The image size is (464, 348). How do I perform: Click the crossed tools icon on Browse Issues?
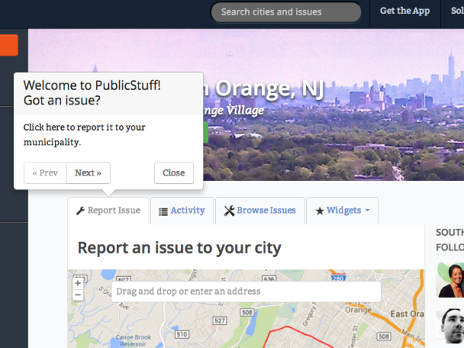click(x=229, y=210)
